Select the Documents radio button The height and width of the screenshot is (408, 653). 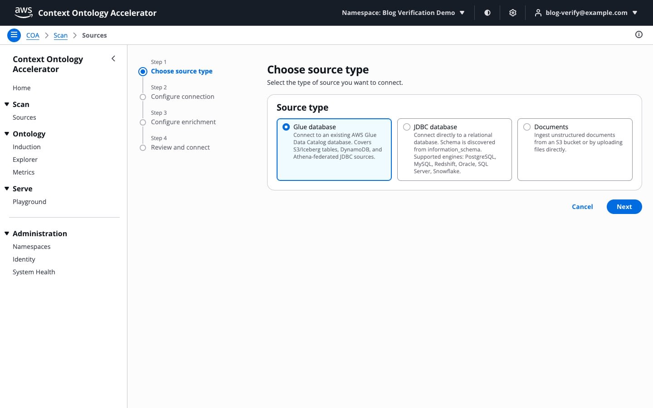point(527,127)
